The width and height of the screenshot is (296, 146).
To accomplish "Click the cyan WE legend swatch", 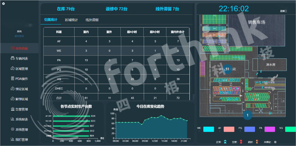I will (x=208, y=129).
